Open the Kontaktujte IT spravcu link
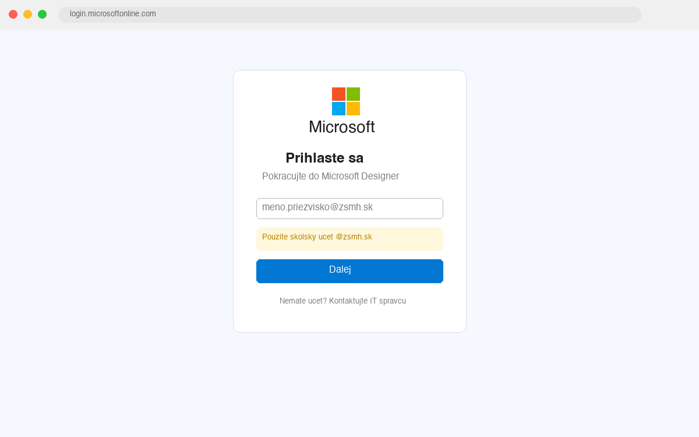The width and height of the screenshot is (699, 437). (x=368, y=301)
